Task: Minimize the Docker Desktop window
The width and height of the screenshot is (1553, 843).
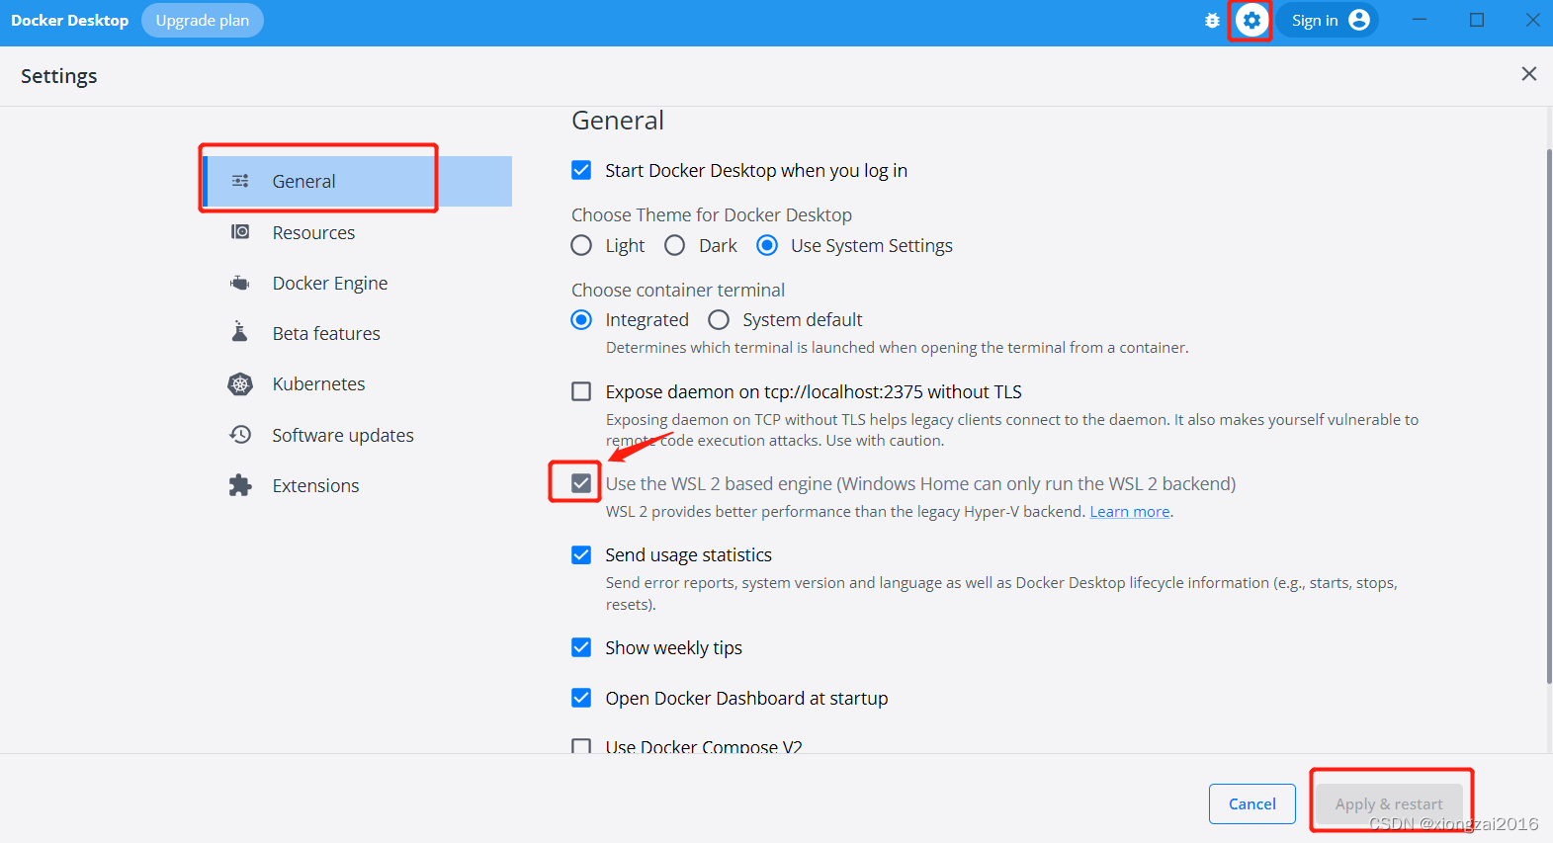Action: coord(1420,20)
